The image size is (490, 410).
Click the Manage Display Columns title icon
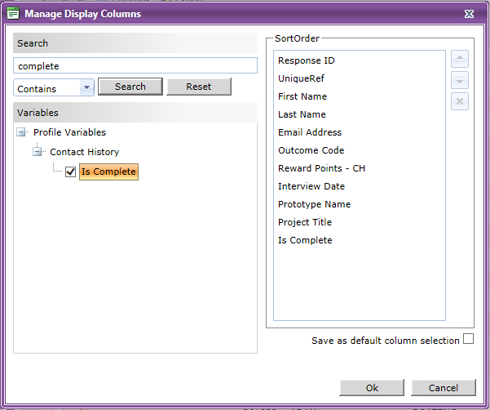(x=13, y=14)
